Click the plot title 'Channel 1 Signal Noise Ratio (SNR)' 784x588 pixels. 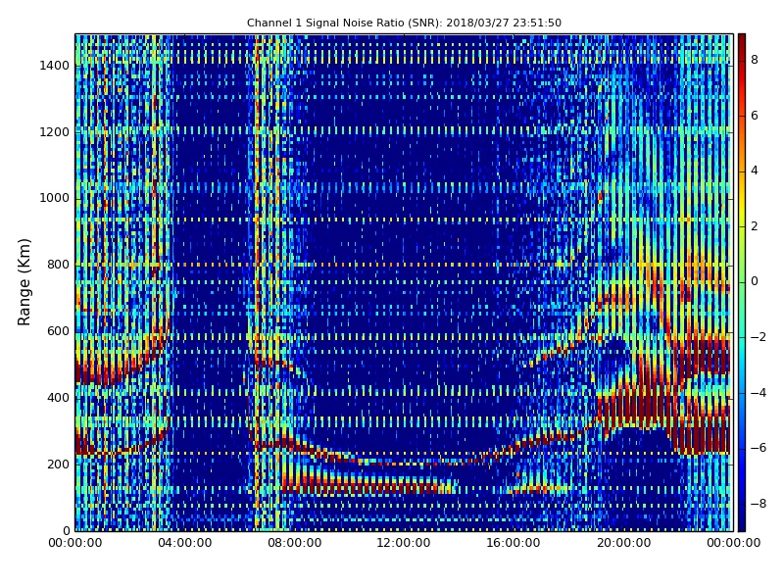[345, 23]
